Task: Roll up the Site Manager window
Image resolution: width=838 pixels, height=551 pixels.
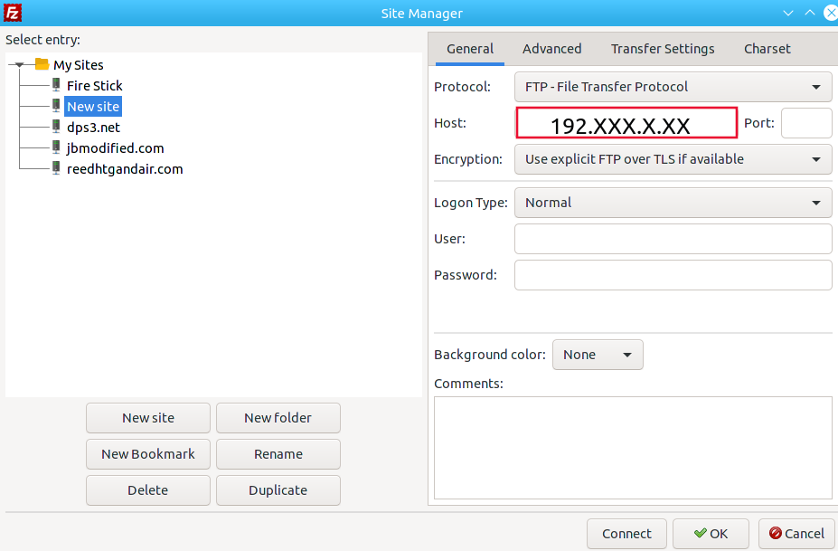Action: [810, 13]
